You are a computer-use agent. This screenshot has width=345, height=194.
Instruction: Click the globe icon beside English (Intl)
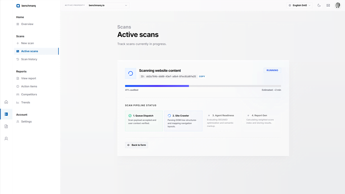pyautogui.click(x=290, y=5)
